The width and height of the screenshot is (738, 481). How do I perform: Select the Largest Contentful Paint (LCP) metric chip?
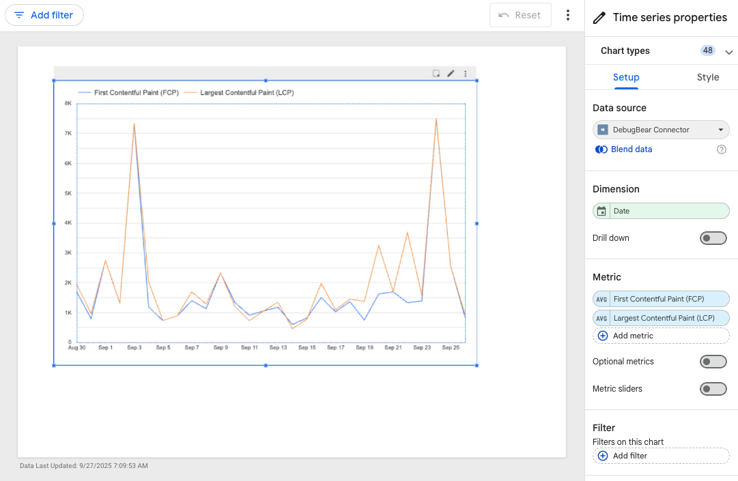pyautogui.click(x=661, y=319)
